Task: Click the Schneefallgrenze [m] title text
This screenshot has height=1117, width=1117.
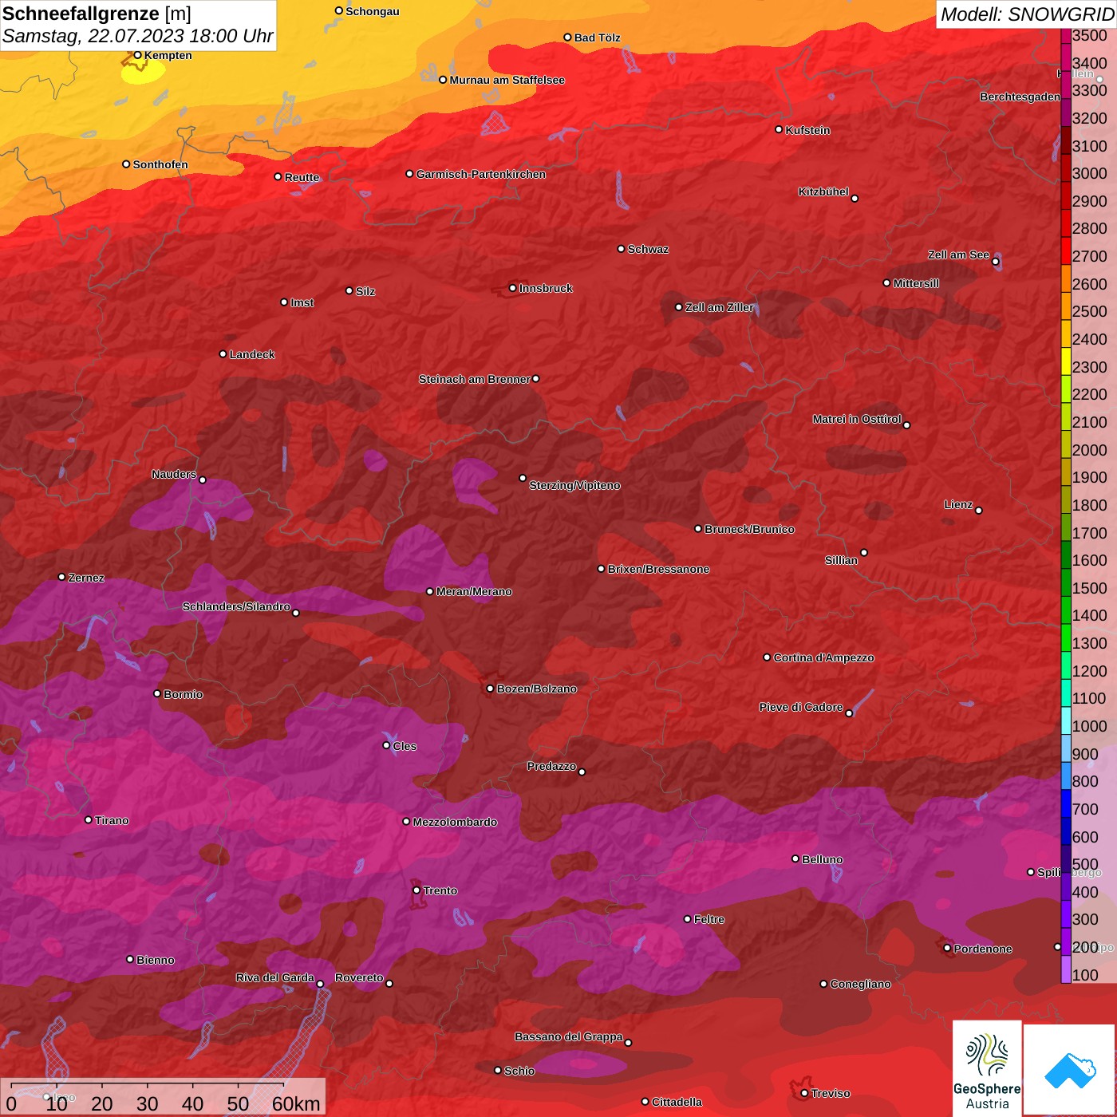Action: point(97,14)
